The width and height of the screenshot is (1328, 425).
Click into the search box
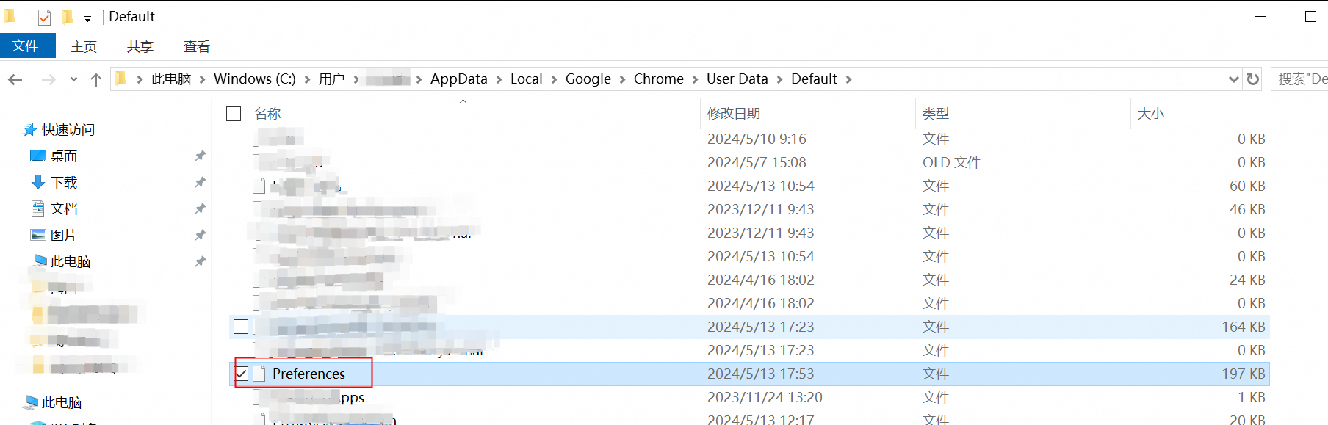1300,79
